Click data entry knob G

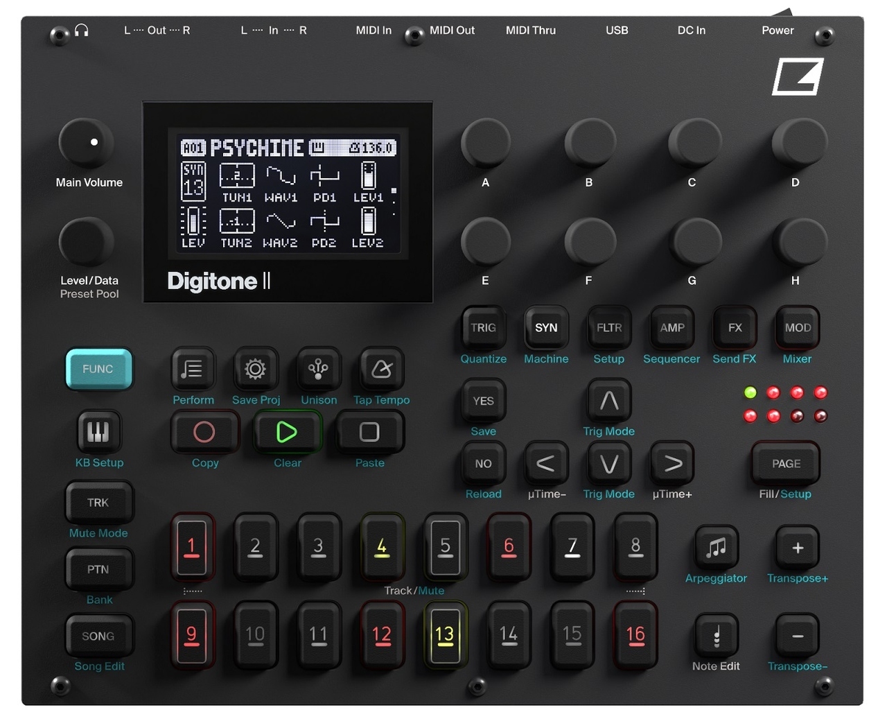694,242
